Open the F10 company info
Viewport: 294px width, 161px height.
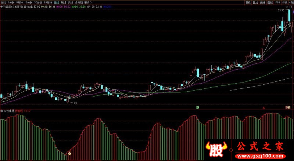coord(277,3)
